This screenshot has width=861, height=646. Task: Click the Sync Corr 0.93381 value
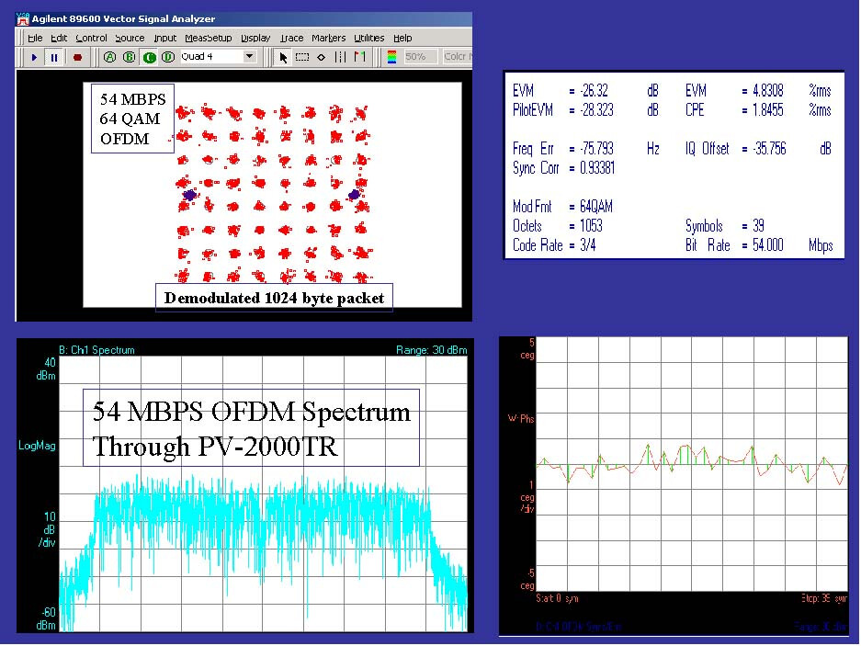pyautogui.click(x=597, y=168)
